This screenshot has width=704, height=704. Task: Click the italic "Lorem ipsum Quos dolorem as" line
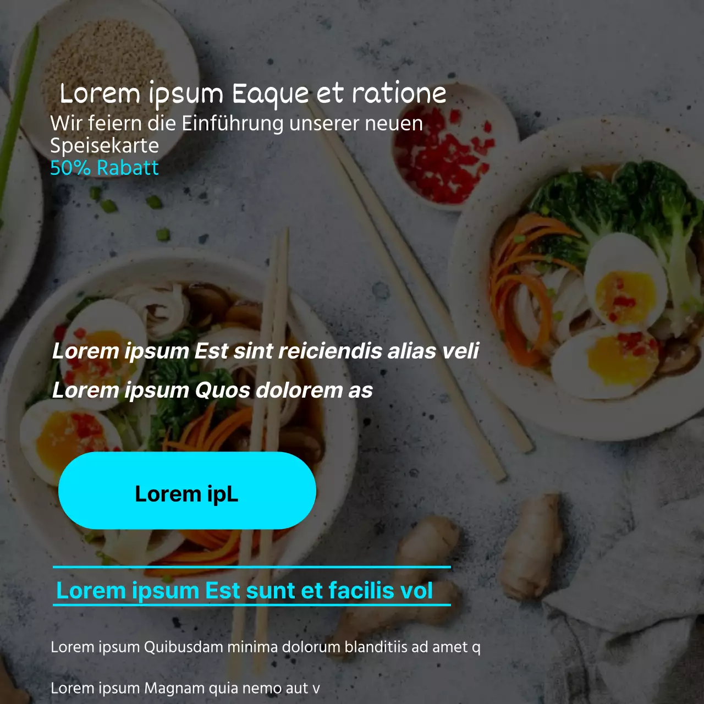(x=212, y=390)
